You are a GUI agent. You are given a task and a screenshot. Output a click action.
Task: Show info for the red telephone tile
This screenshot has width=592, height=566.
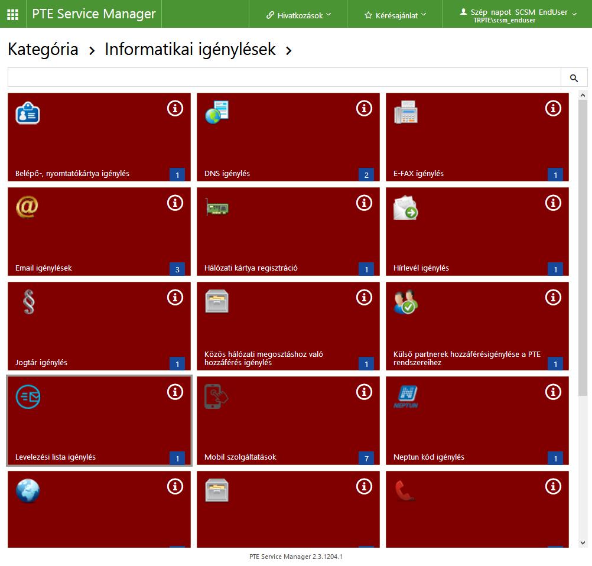[x=553, y=486]
